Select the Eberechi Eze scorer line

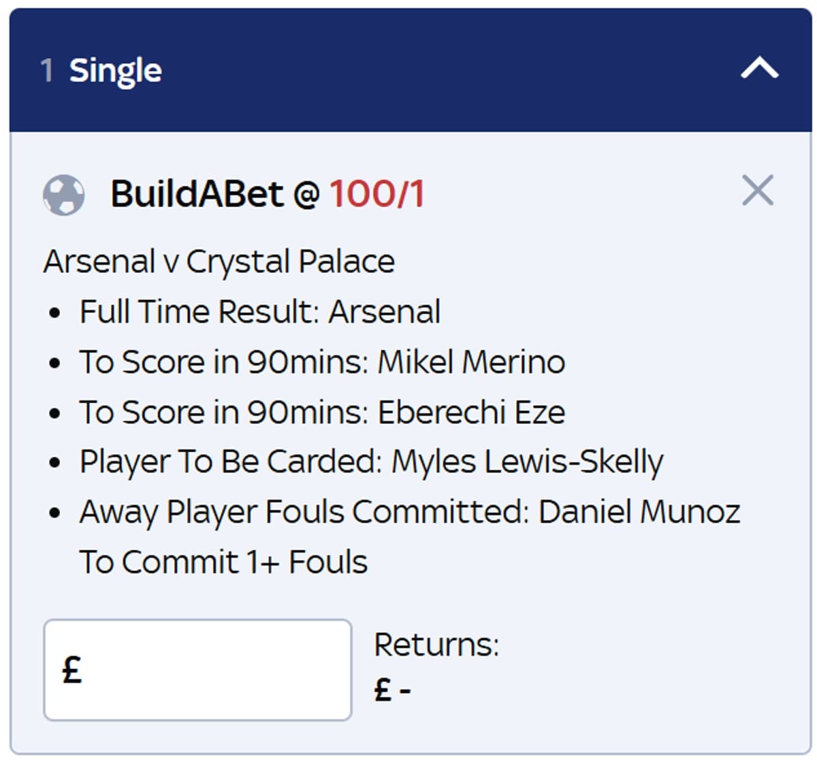pos(322,412)
